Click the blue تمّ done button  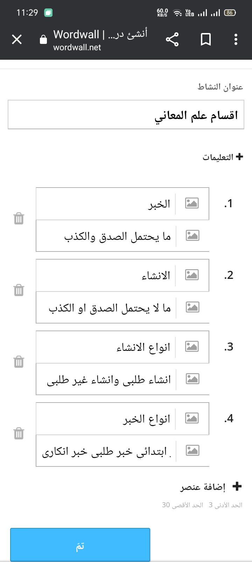coord(80,545)
